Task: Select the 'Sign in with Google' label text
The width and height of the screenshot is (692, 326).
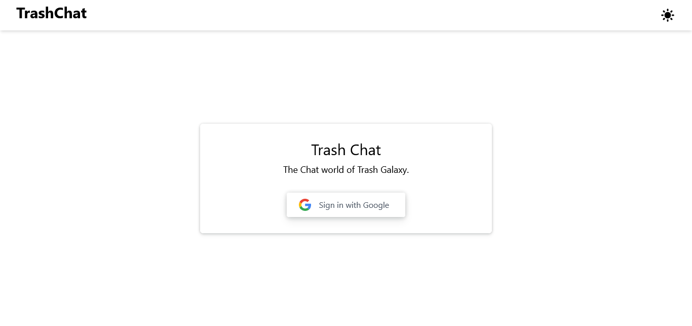Action: click(x=354, y=205)
